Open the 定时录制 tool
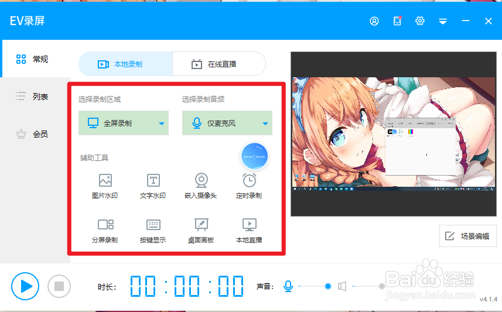 (249, 186)
